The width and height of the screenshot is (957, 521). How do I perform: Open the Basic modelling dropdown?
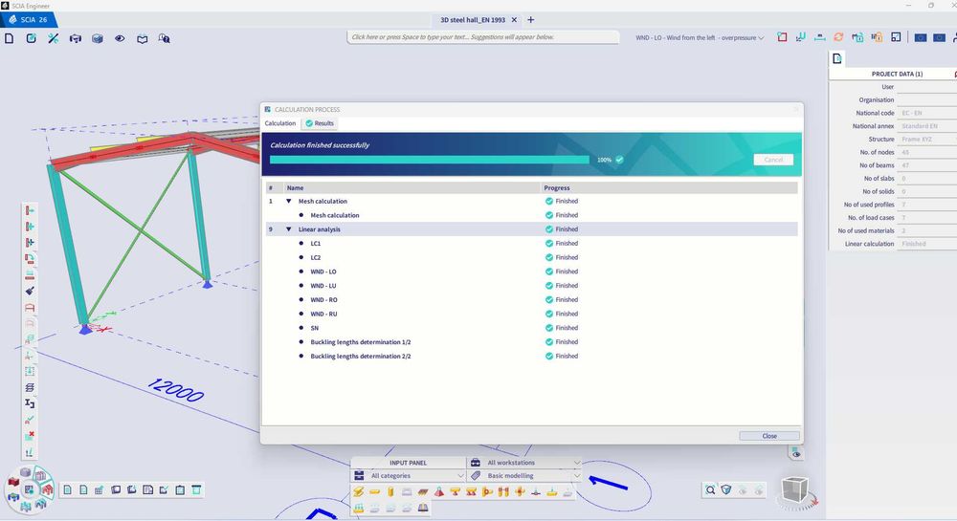(x=525, y=475)
